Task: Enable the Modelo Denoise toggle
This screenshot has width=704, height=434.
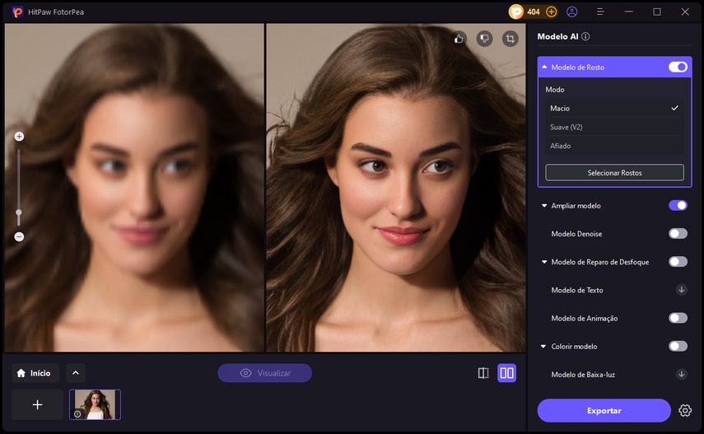Action: 678,234
